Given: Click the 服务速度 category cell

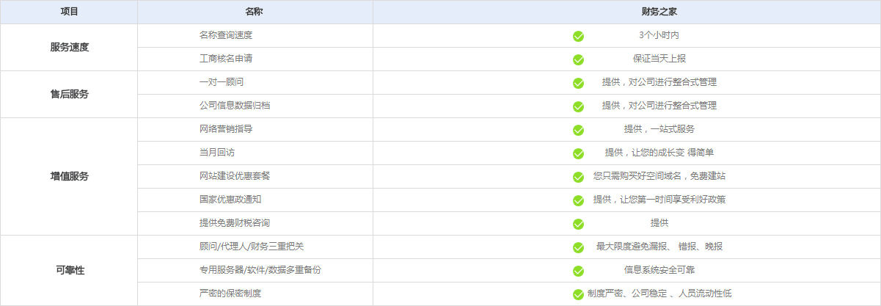Looking at the screenshot, I should click(x=69, y=47).
